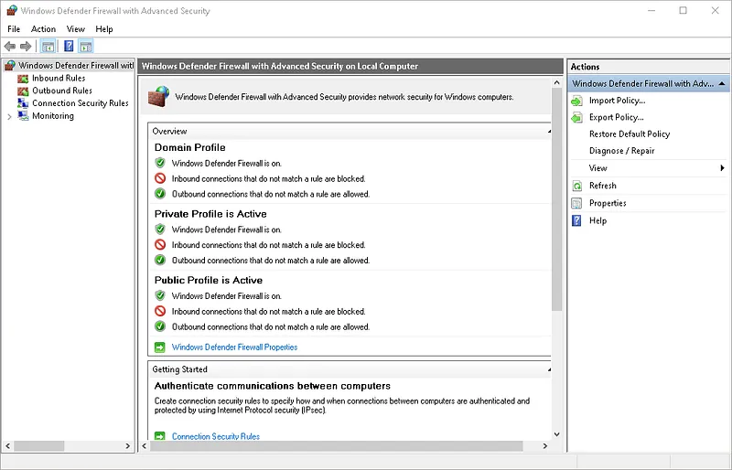732x470 pixels.
Task: Click the 'Domain Profile' heading text
Action: (190, 147)
